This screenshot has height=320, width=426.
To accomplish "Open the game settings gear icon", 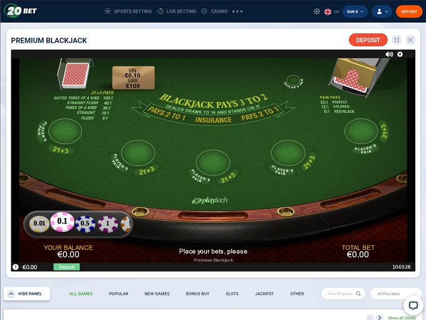I will 400,54.
